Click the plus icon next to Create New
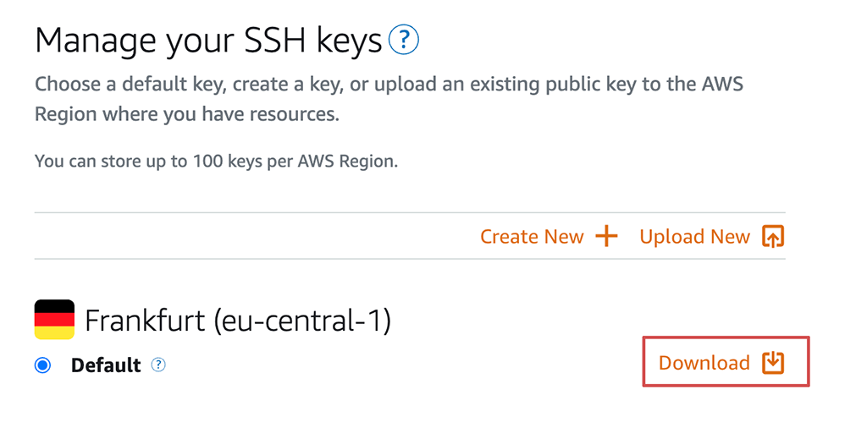The image size is (867, 439). coord(606,236)
